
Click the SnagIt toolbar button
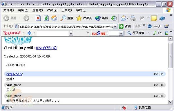pyautogui.click(x=155, y=26)
